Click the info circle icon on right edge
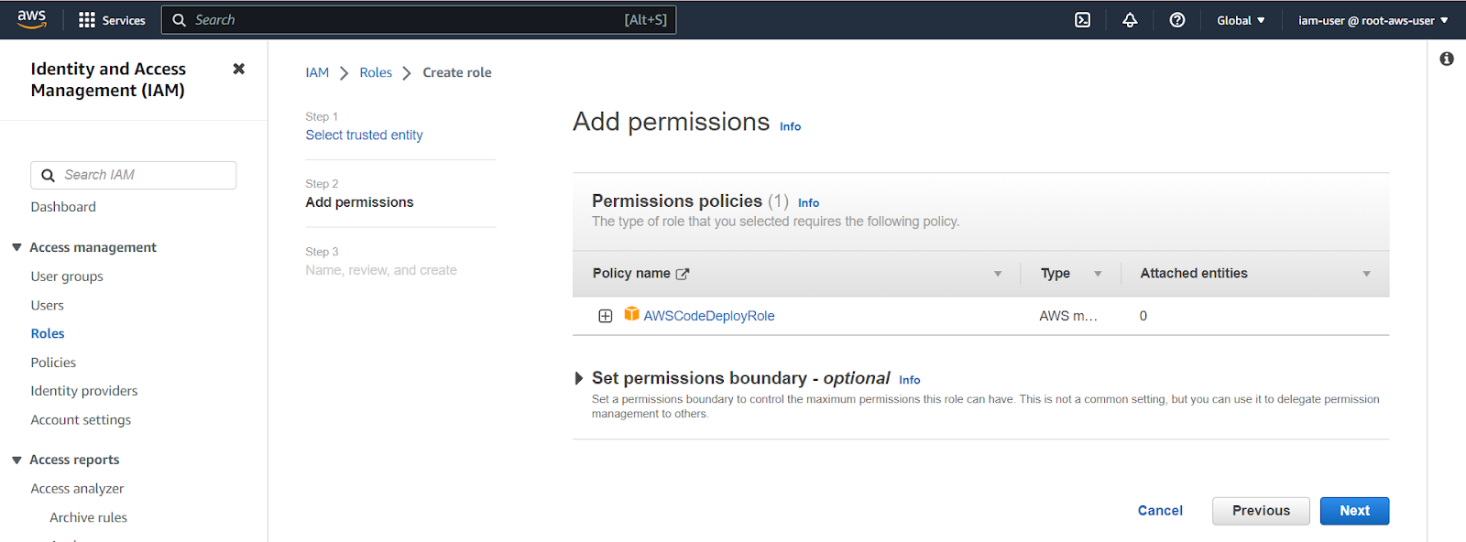Image resolution: width=1466 pixels, height=542 pixels. point(1447,59)
